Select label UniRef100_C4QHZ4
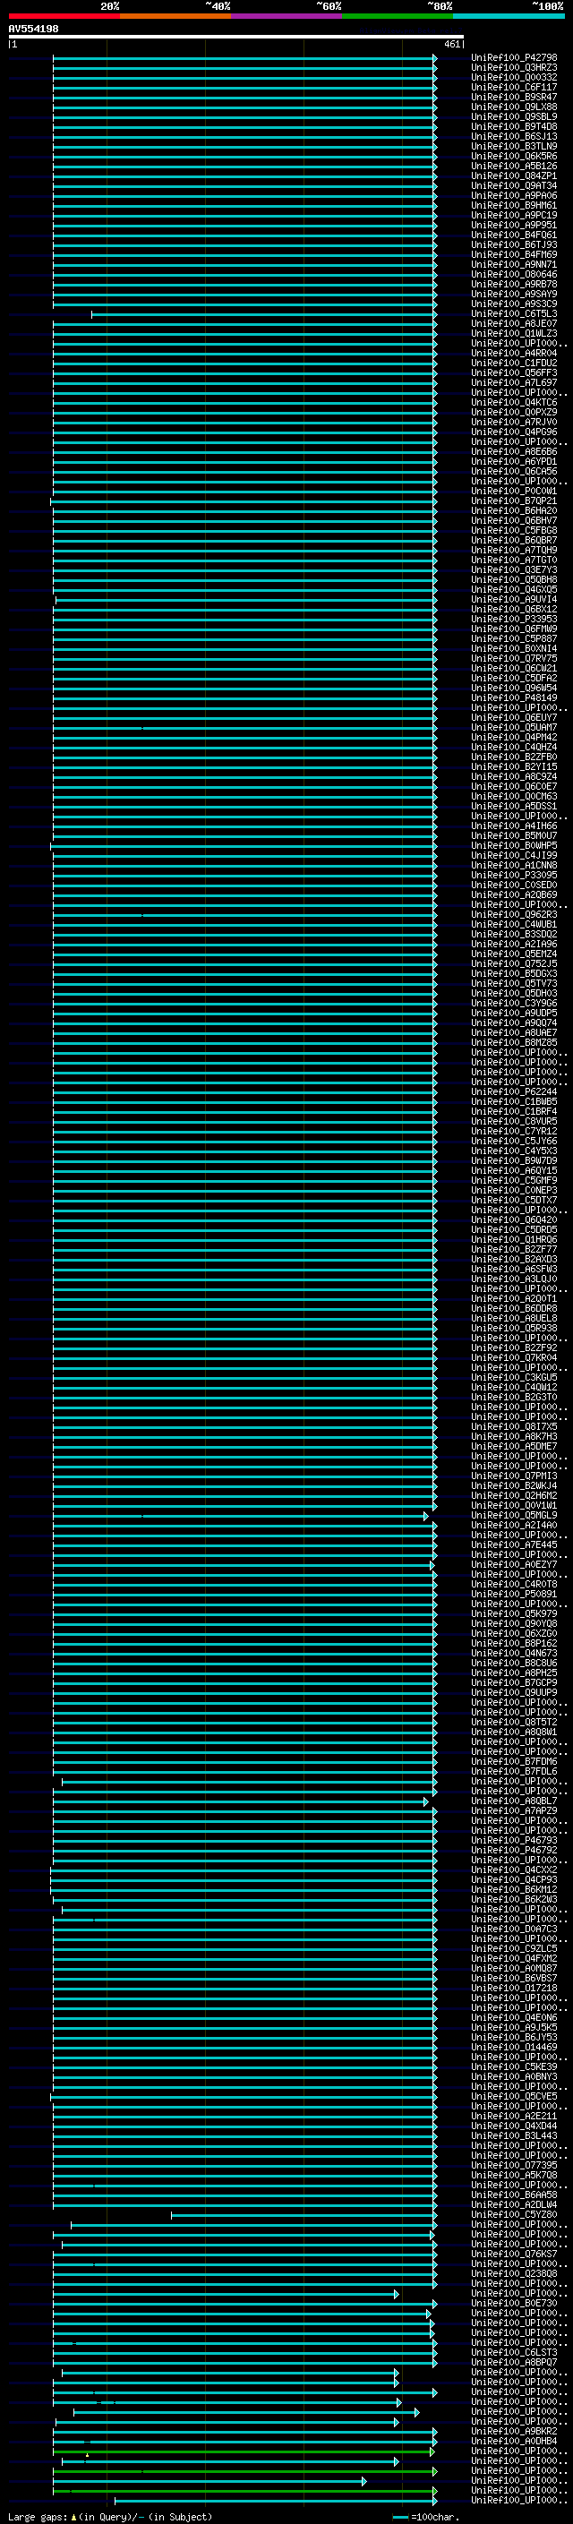573x2524 pixels. click(514, 747)
